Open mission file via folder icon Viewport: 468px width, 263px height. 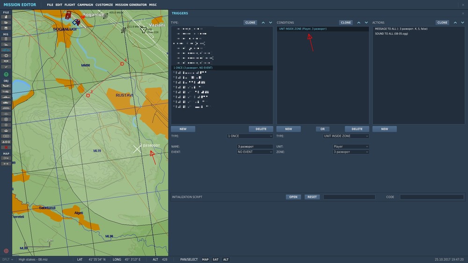click(6, 22)
